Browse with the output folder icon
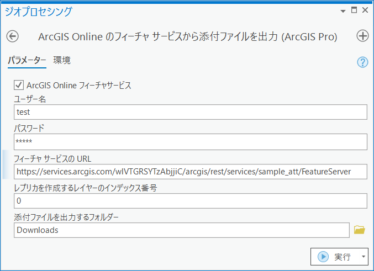Viewport: 374px width, 271px height. (359, 230)
